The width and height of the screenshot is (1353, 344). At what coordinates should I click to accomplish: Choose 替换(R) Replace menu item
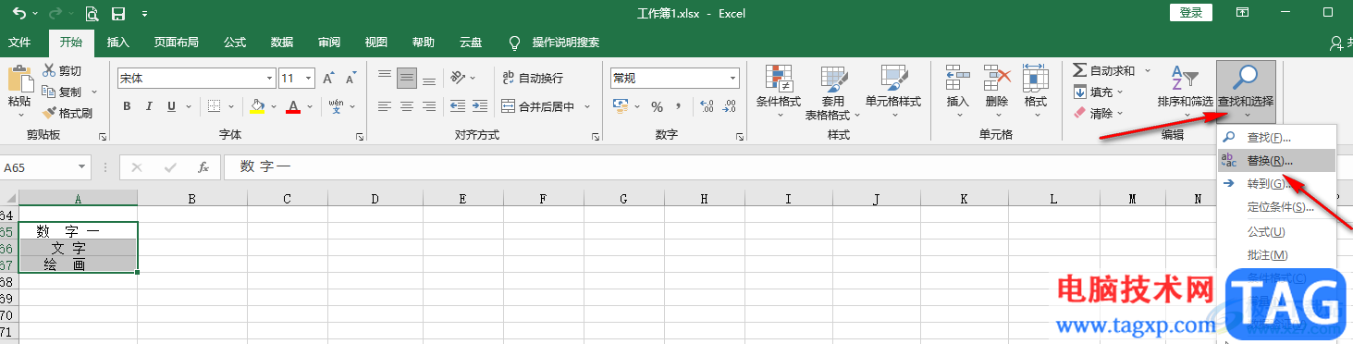click(x=1276, y=160)
